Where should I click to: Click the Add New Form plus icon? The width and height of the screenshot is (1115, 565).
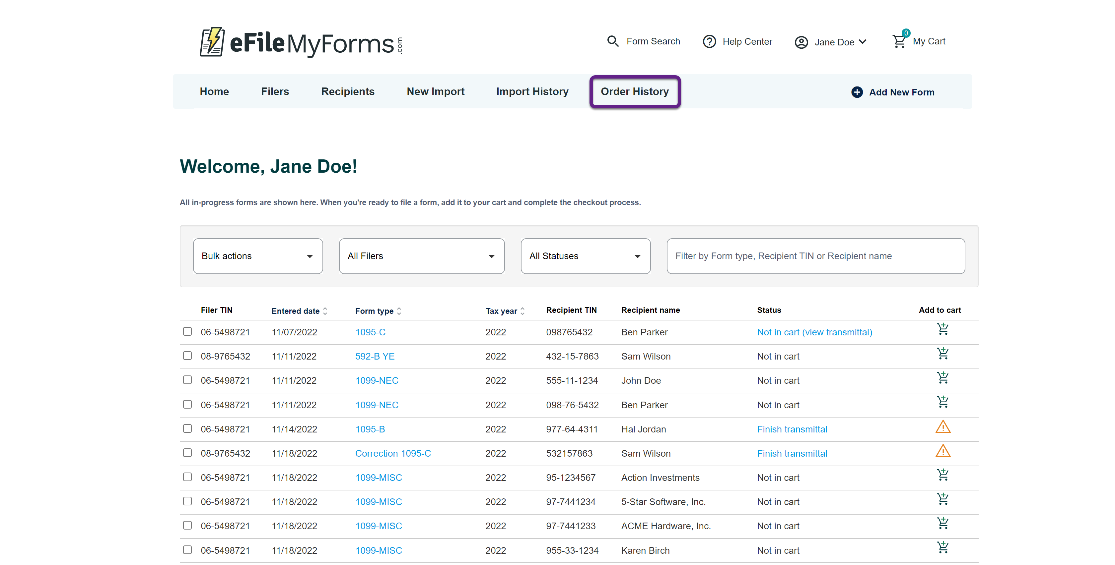click(x=857, y=92)
